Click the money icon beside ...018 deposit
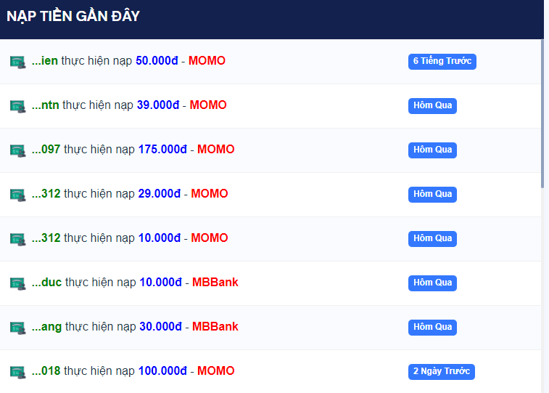Screen dimensions: 549x393 18,372
